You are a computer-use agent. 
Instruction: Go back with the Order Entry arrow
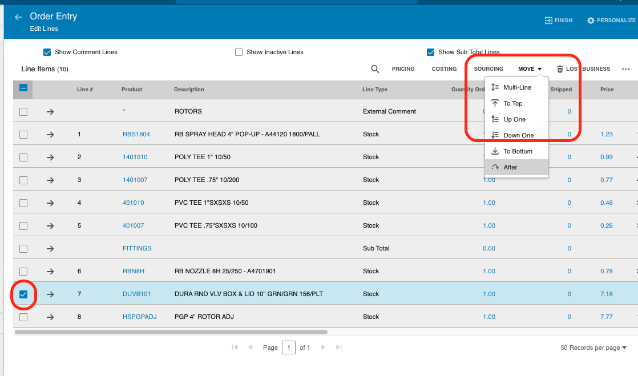[18, 17]
